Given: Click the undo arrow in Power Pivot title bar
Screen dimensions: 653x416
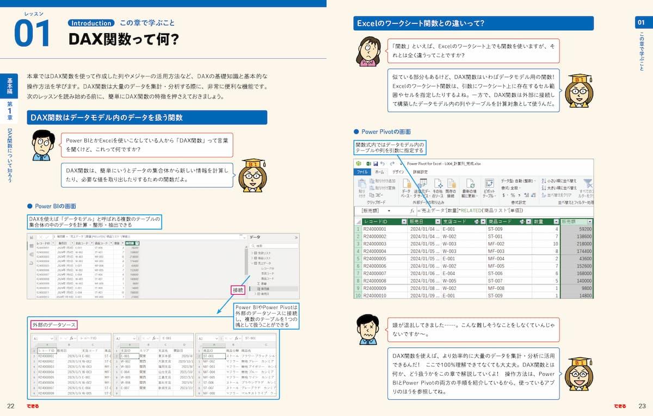Looking at the screenshot, I should (x=383, y=164).
